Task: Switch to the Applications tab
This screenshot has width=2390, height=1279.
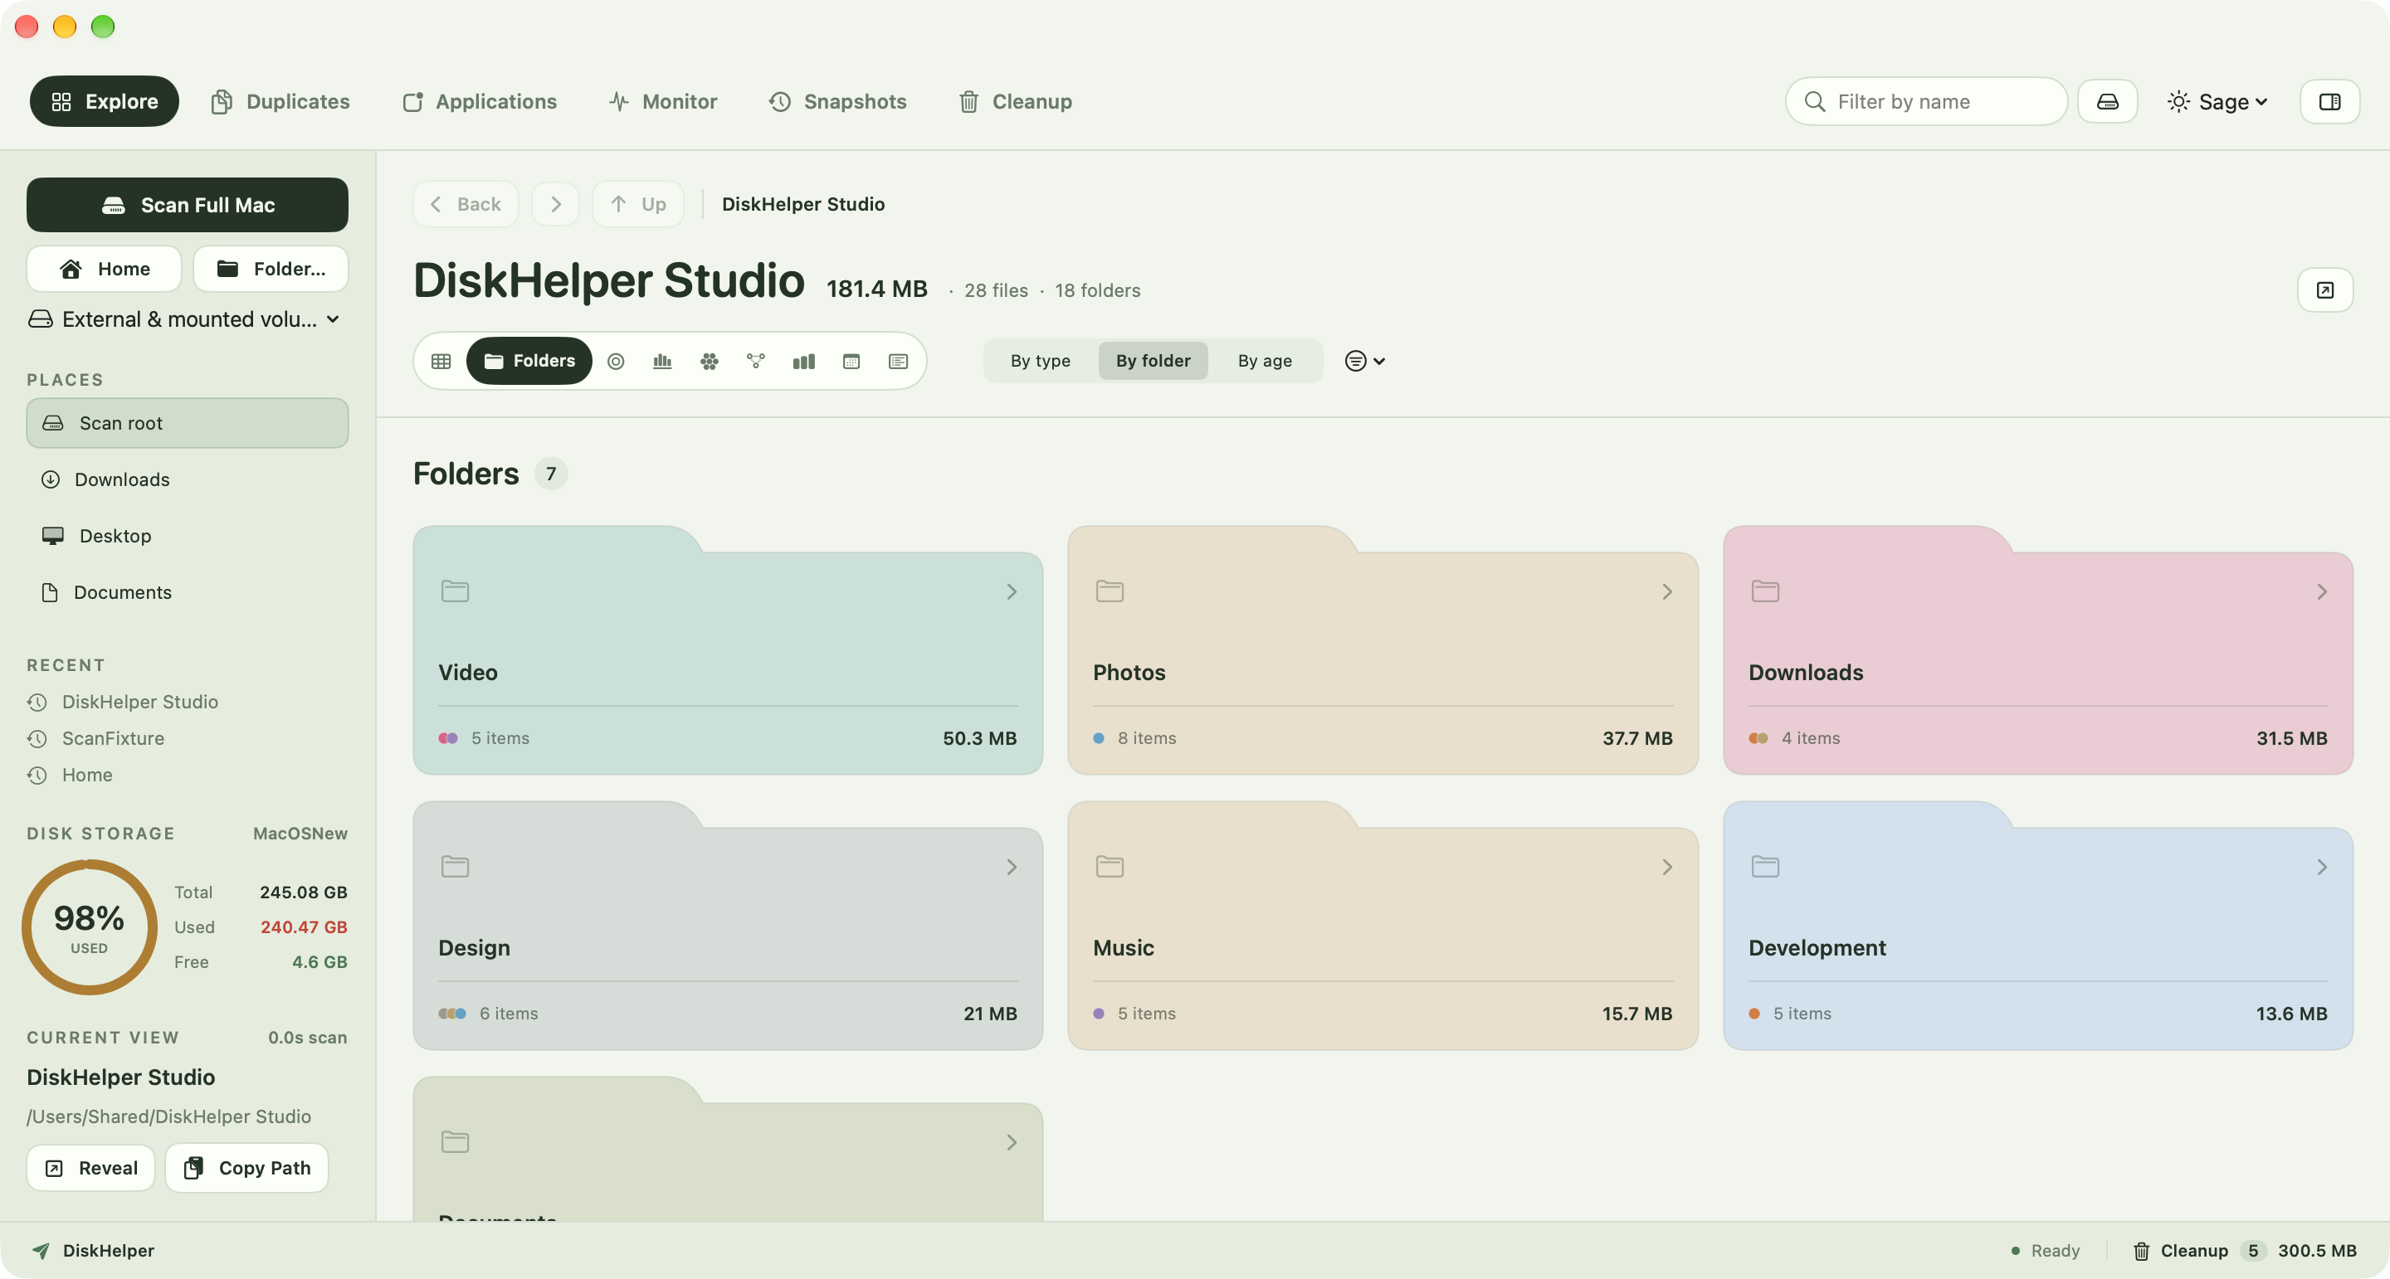Action: tap(480, 101)
